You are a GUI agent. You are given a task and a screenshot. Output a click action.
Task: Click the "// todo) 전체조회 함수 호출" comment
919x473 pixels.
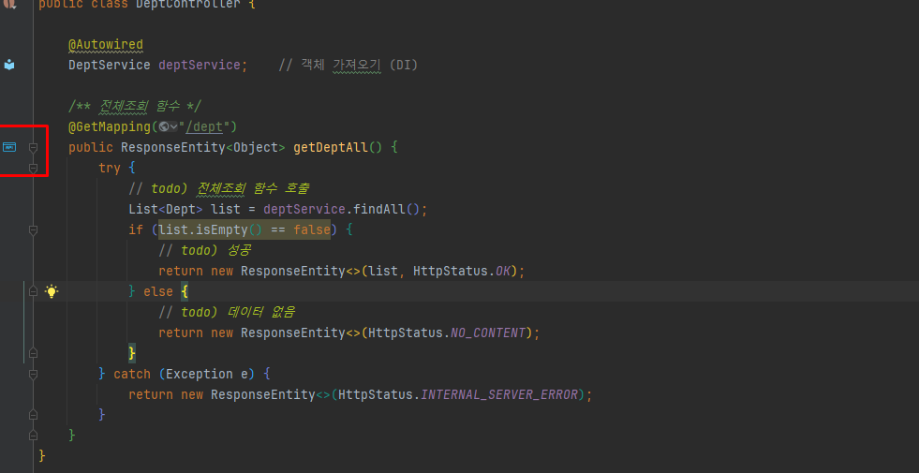219,188
